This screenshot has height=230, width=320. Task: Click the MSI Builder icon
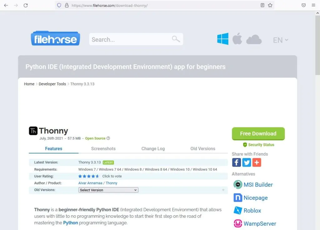pyautogui.click(x=238, y=184)
